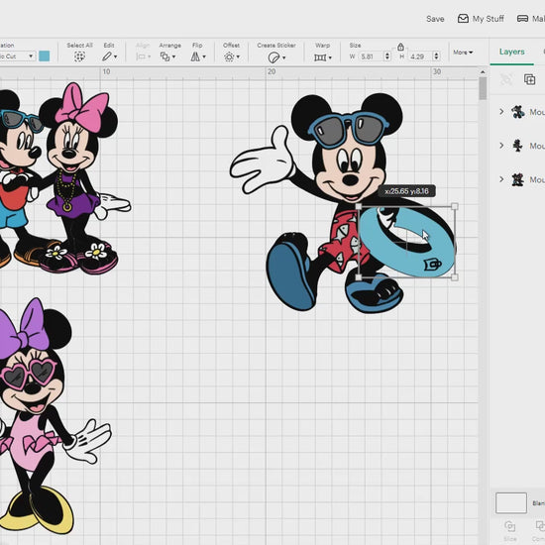
Task: Click the faded Group icon in Layers panel
Action: click(506, 79)
